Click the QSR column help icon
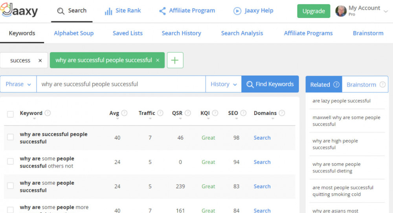 coord(188,113)
